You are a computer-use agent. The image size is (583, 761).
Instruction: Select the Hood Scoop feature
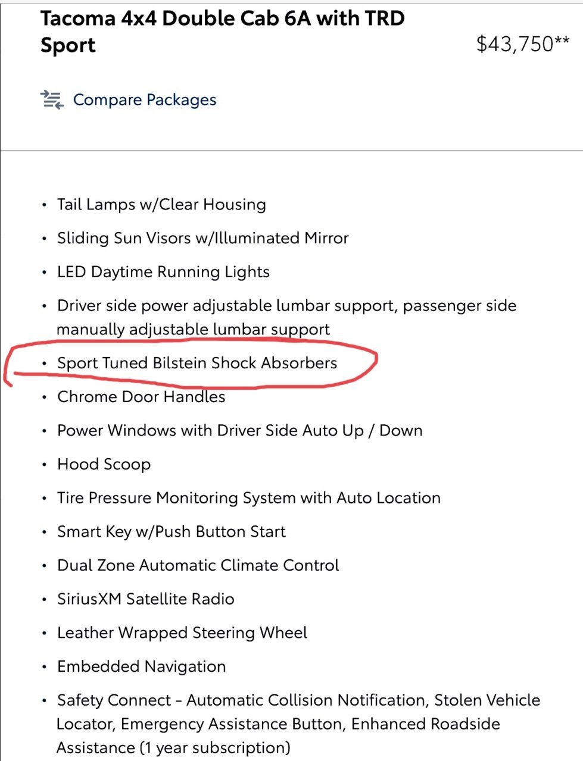click(104, 465)
